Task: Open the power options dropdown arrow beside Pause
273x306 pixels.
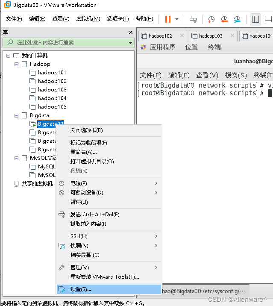Action: click(177, 19)
